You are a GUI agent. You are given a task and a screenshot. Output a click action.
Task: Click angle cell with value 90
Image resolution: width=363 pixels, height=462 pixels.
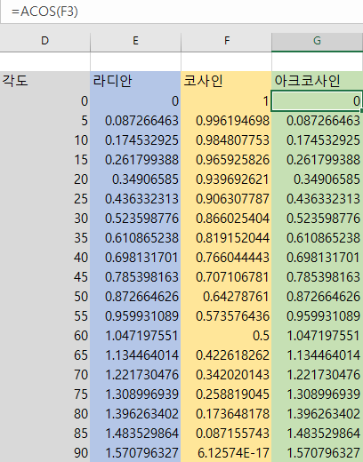45,453
